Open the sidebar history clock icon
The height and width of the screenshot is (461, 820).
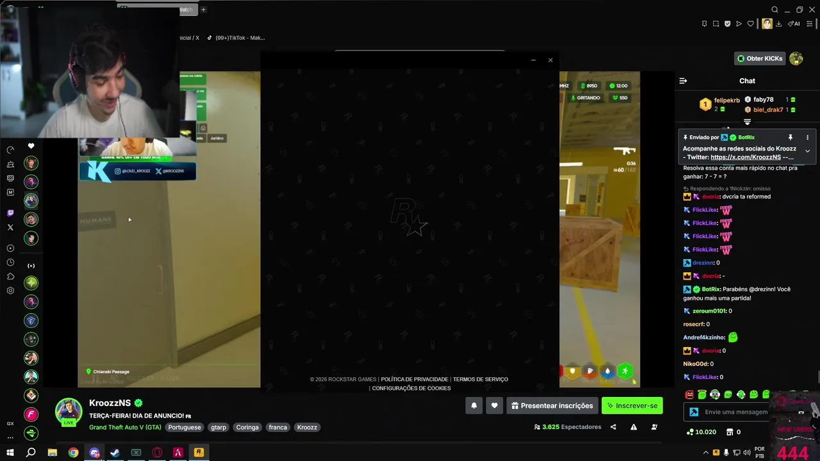coord(10,263)
